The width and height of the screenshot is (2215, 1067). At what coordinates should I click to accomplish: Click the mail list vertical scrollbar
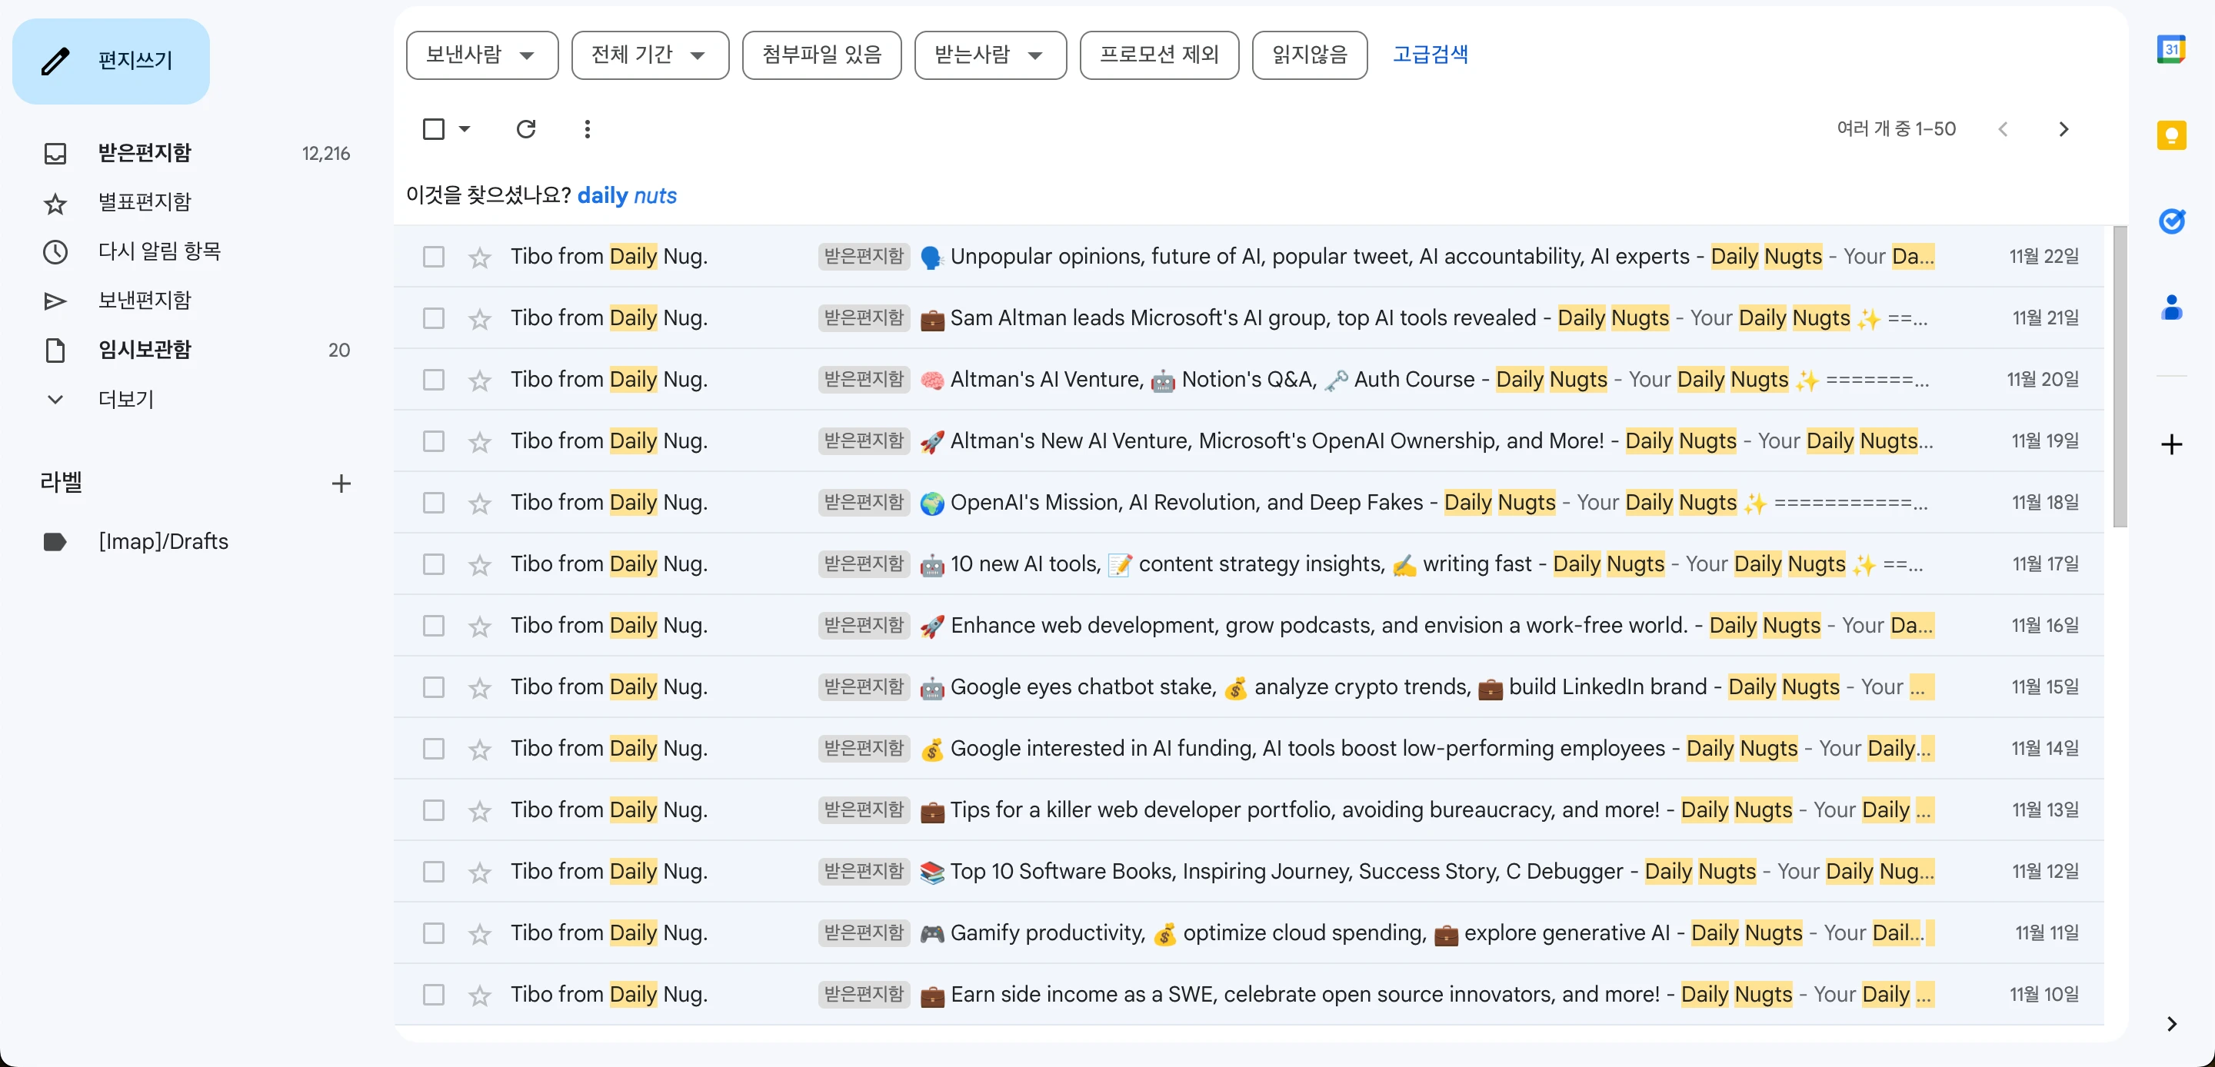(x=2120, y=377)
